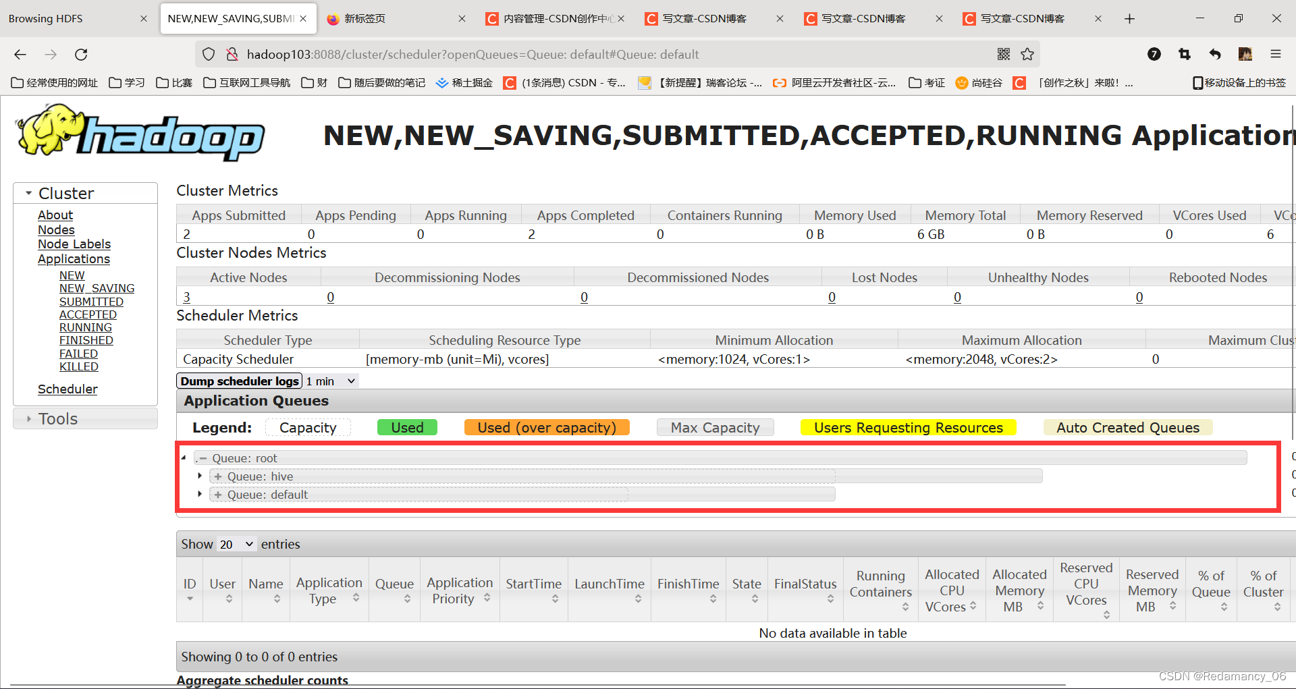The height and width of the screenshot is (689, 1296).
Task: Open the browser hamburger menu
Action: pos(1276,54)
